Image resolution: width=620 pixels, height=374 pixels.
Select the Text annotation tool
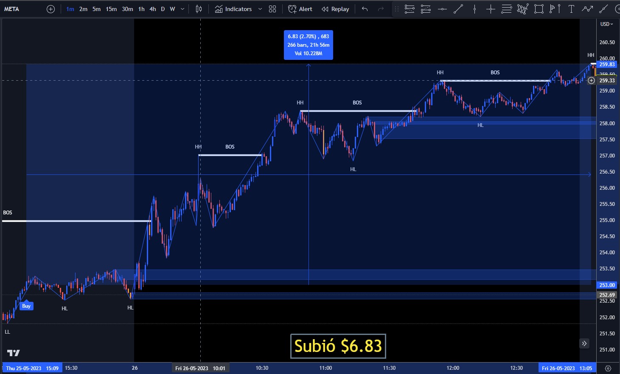click(x=571, y=9)
